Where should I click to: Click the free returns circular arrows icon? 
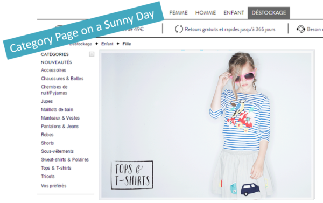tap(179, 29)
